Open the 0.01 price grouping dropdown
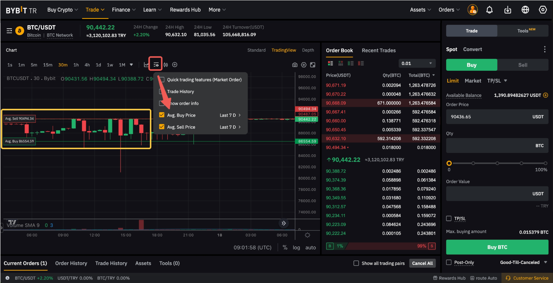This screenshot has height=283, width=553. [x=417, y=63]
